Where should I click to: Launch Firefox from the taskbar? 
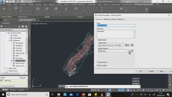pos(84,95)
